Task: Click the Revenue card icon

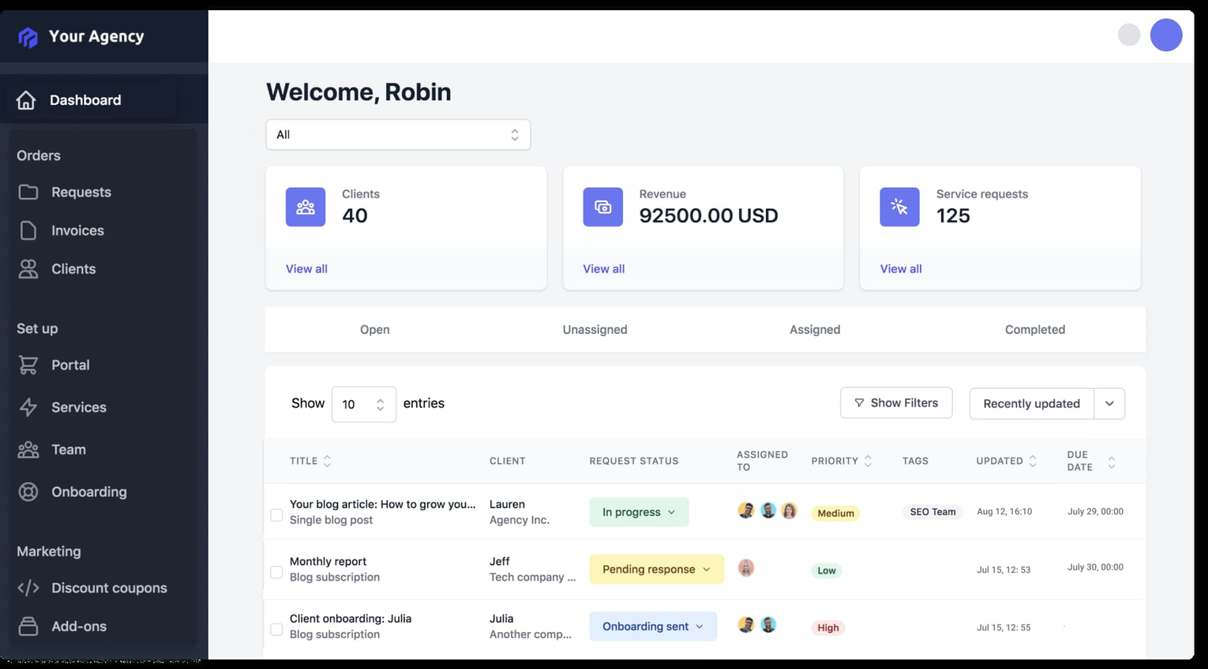Action: point(602,207)
